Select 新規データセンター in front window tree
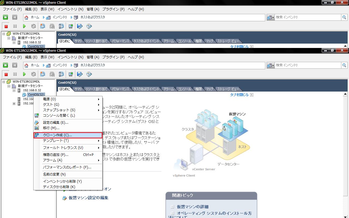The image size is (349, 218). [x=31, y=86]
